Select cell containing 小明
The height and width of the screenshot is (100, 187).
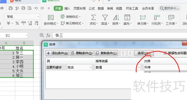click(x=24, y=66)
